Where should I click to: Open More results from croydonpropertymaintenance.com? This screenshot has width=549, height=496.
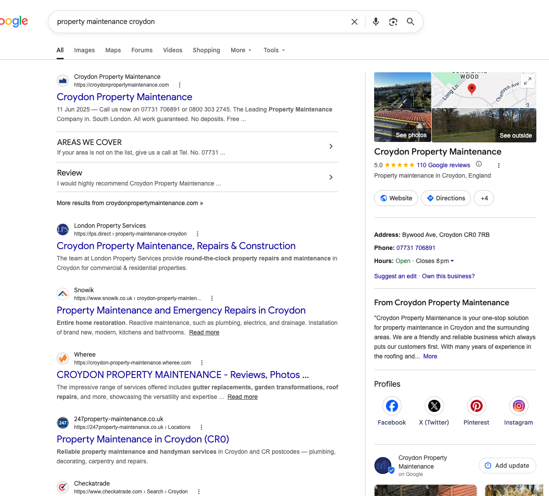click(130, 203)
